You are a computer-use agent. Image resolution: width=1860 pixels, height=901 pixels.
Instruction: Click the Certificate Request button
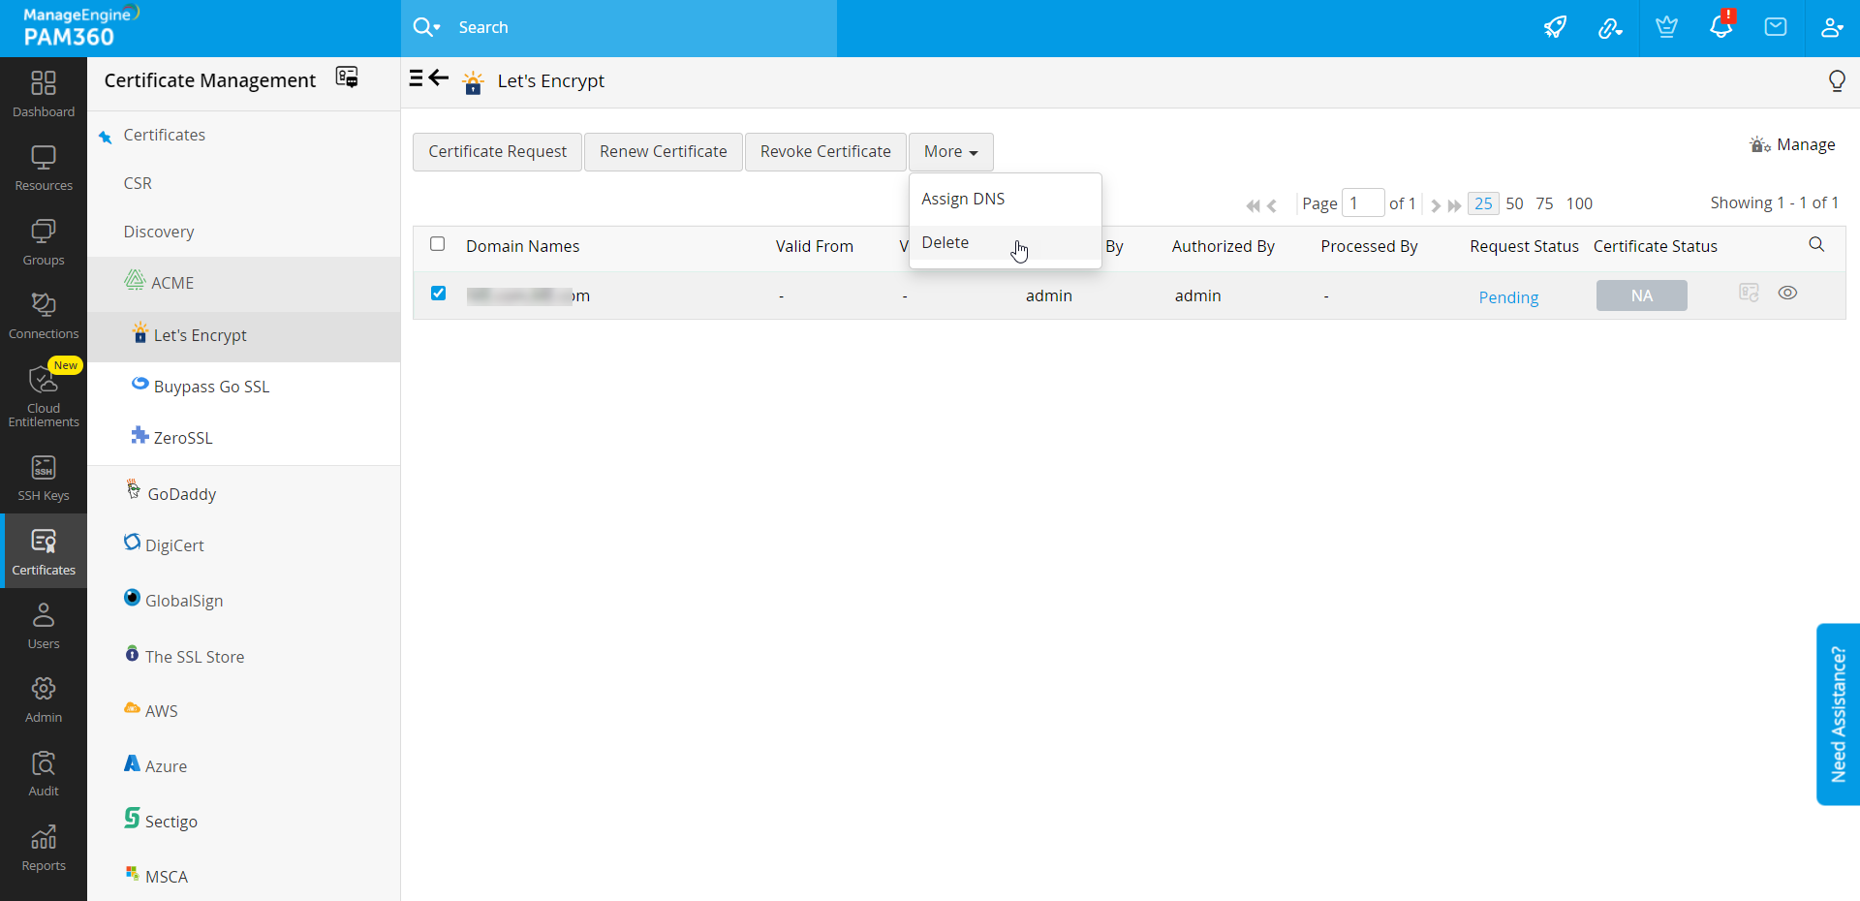(x=497, y=152)
